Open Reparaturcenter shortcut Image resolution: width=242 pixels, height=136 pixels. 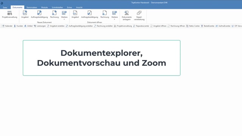[x=141, y=26]
